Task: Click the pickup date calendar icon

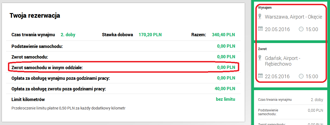Action: pyautogui.click(x=260, y=29)
